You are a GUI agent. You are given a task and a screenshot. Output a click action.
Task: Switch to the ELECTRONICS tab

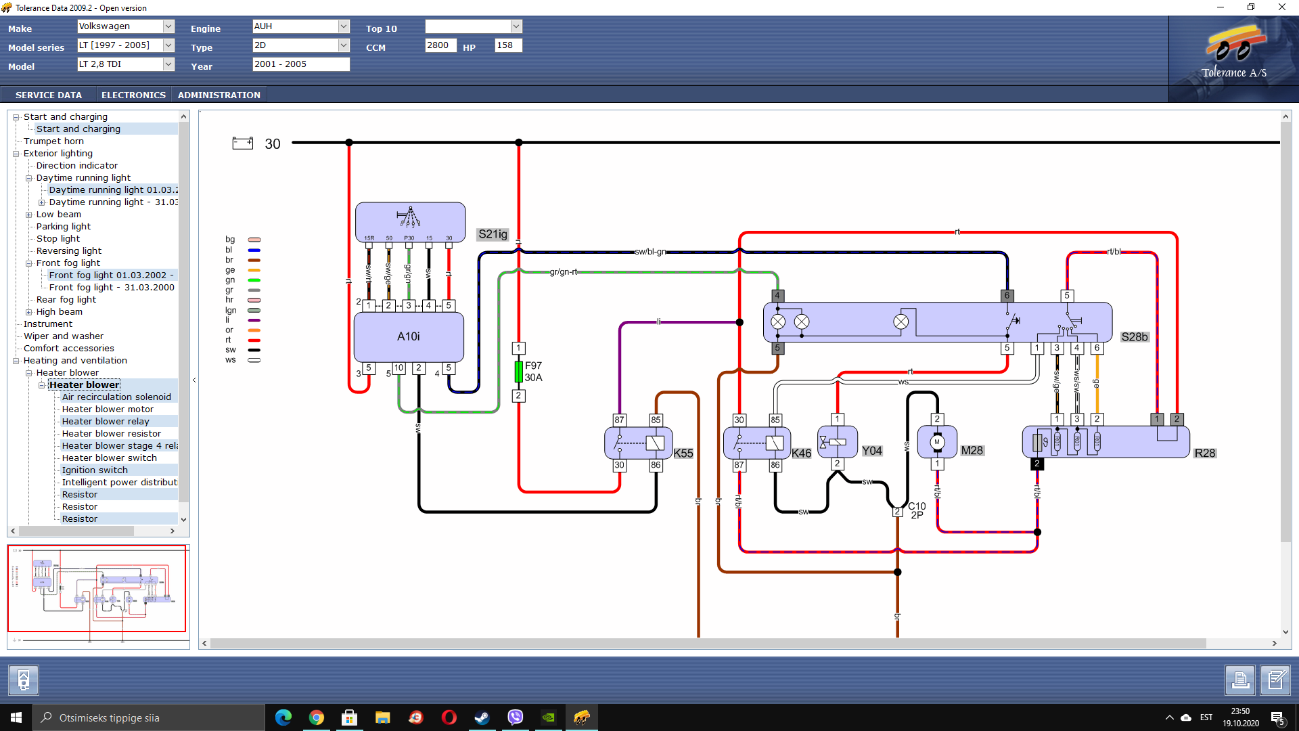click(x=133, y=95)
